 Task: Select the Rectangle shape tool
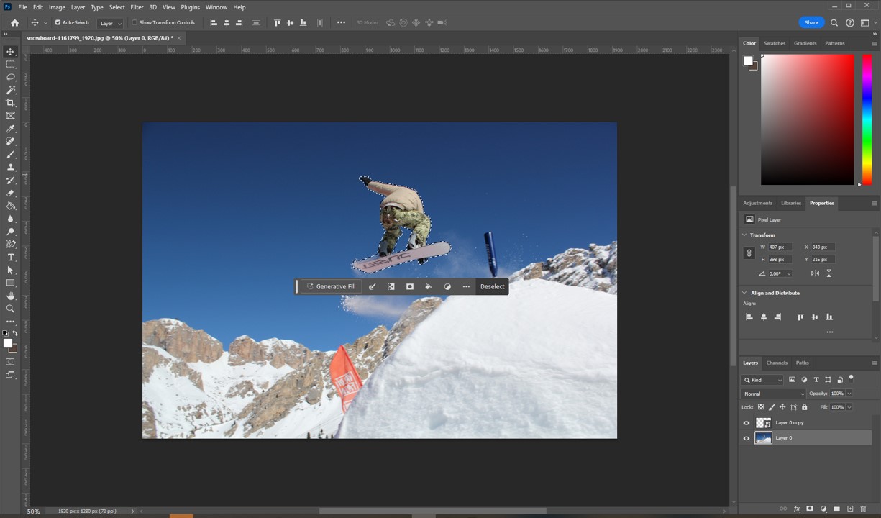click(10, 283)
